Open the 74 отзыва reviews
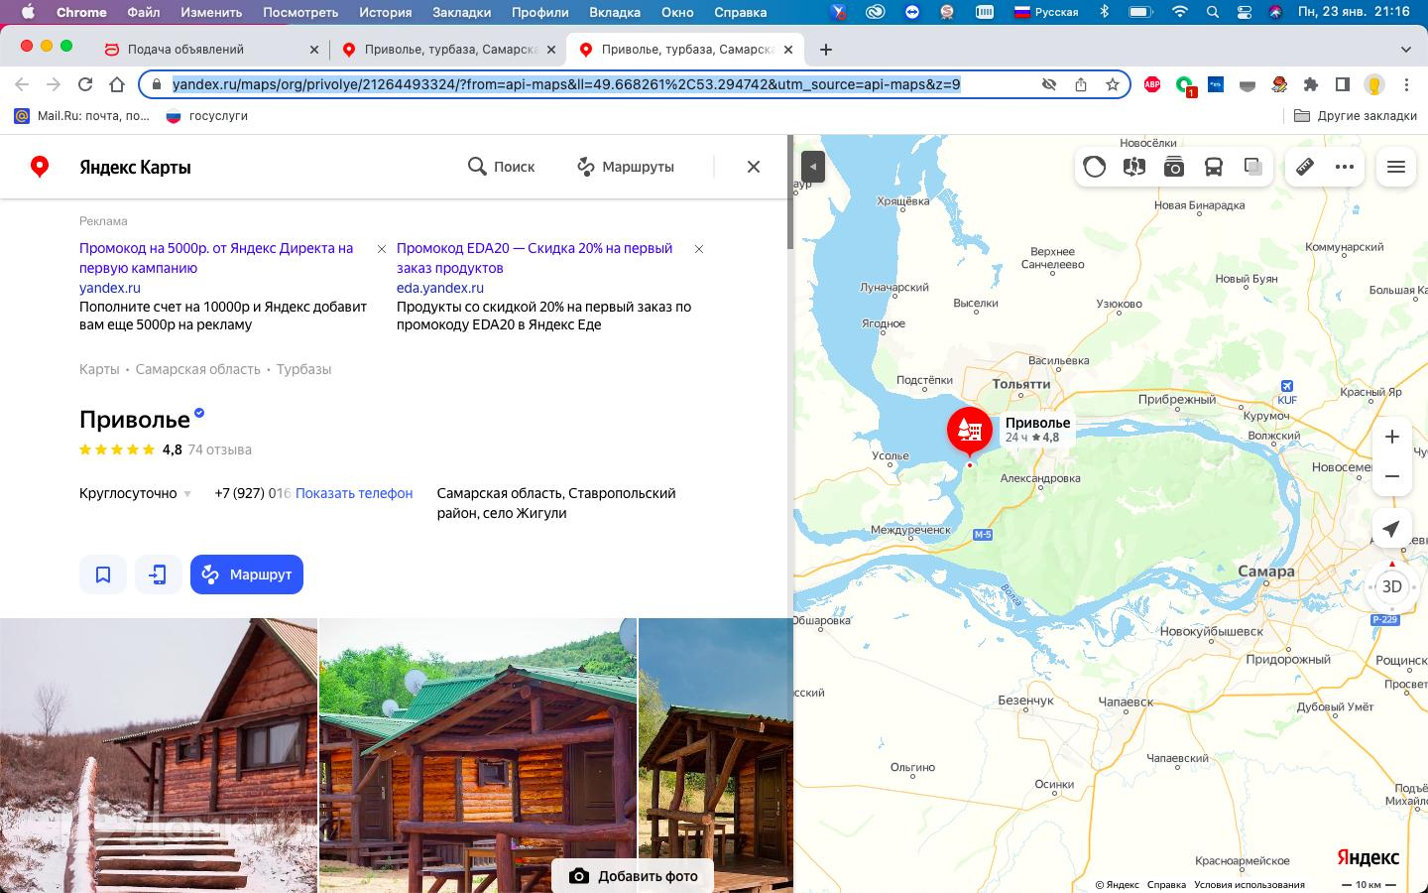Viewport: 1428px width, 893px height. pos(220,449)
